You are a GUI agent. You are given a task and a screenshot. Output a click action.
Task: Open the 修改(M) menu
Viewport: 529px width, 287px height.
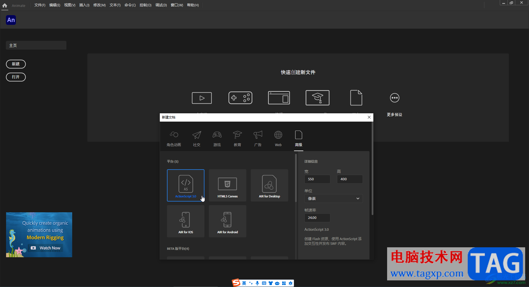pos(99,5)
